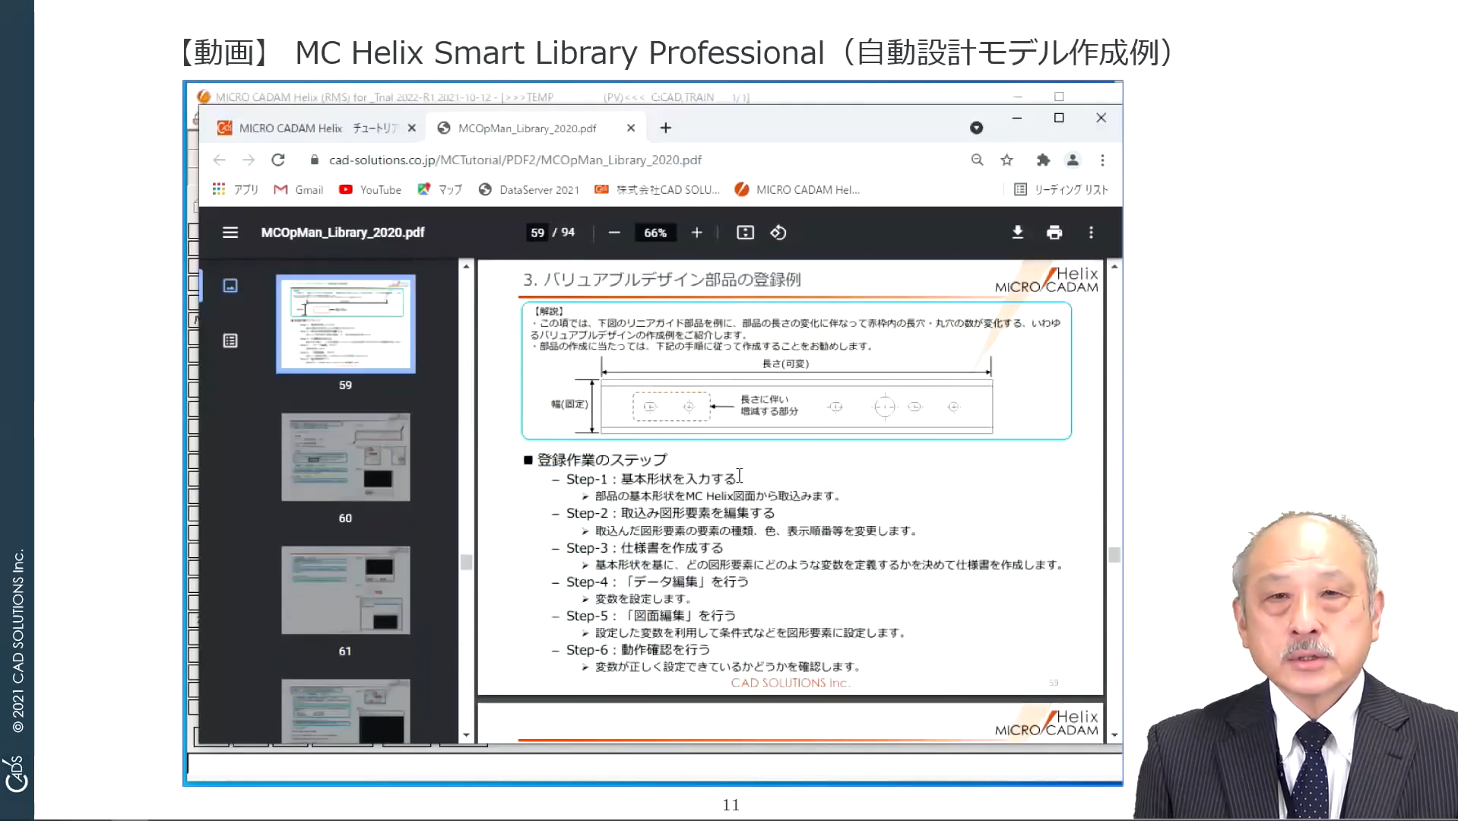The width and height of the screenshot is (1458, 821).
Task: Click the zoom out minus button
Action: 614,233
